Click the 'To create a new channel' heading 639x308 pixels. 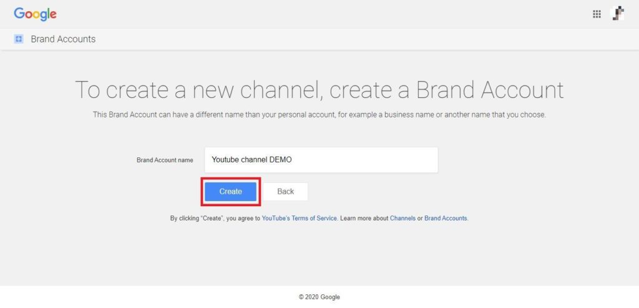click(x=319, y=89)
